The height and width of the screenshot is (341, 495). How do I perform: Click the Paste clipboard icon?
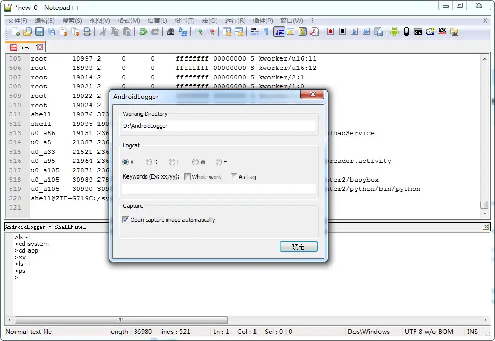pos(127,32)
